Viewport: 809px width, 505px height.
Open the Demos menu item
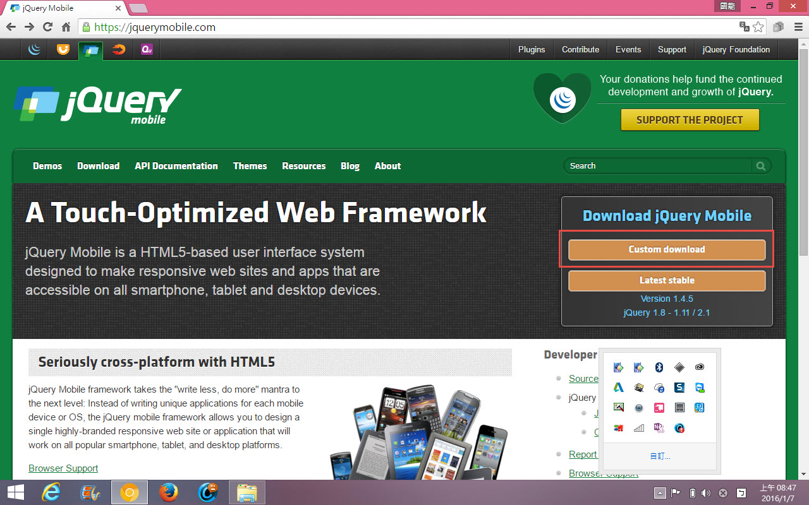click(x=47, y=166)
